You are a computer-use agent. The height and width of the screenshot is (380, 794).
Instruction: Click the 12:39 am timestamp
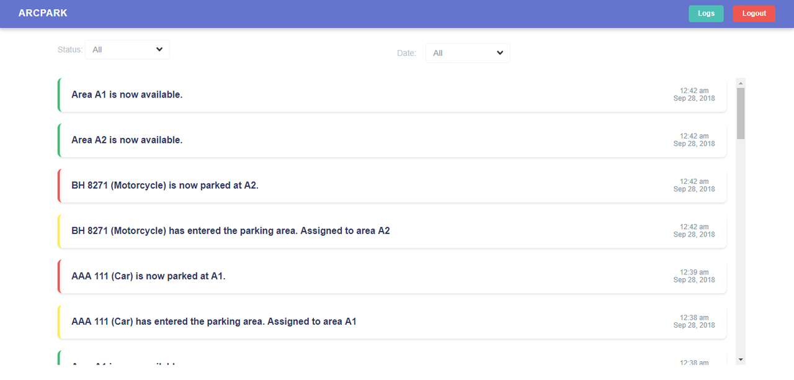point(694,272)
